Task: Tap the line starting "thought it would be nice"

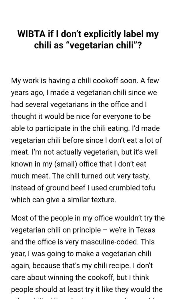Action: (81, 117)
